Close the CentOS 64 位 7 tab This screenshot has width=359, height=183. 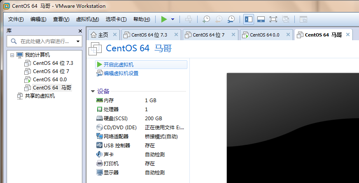click(x=233, y=35)
